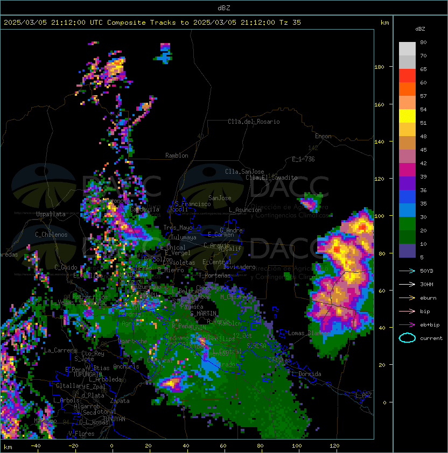448x453 pixels.
Task: Click the 'L_Asuncion' map label
Action: [245, 210]
